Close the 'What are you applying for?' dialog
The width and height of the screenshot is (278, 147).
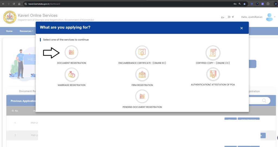pos(241,28)
